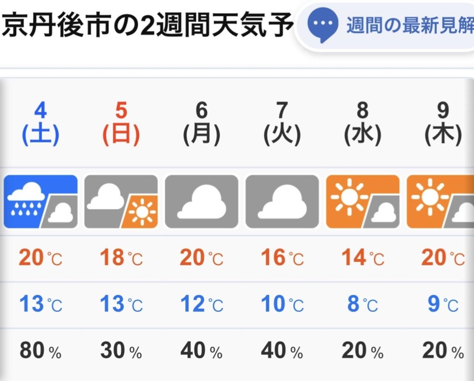The image size is (474, 381).
Task: Open the 週間の最新見解 link
Action: [x=410, y=25]
